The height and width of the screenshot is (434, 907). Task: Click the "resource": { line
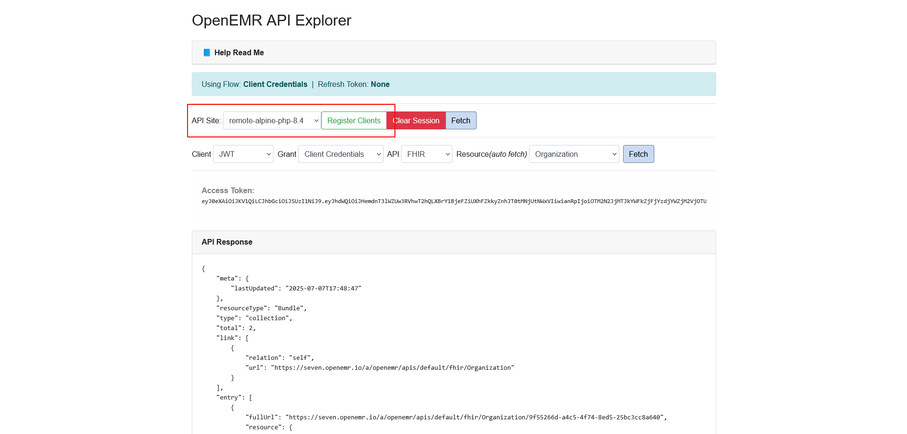tap(269, 427)
